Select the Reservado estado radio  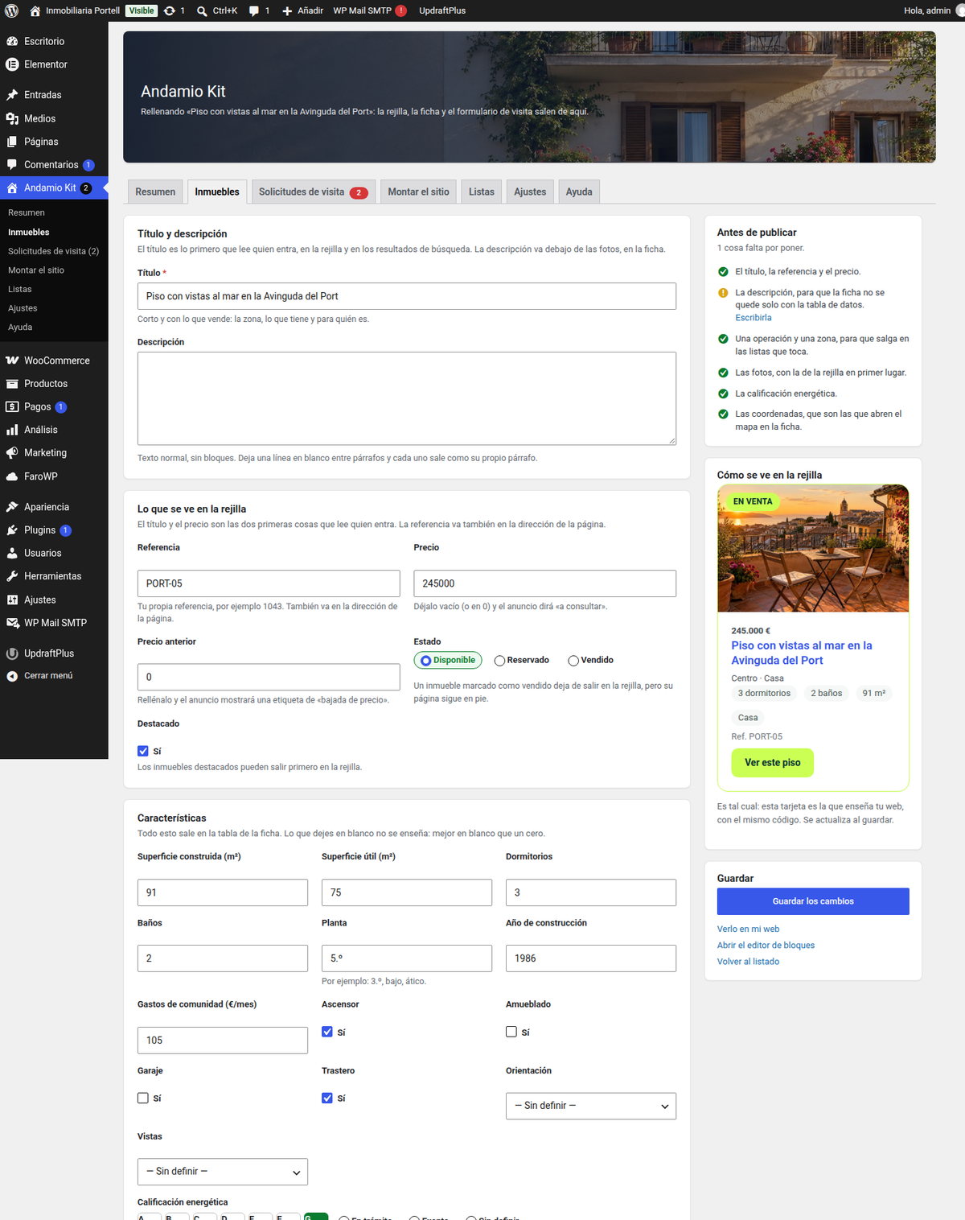[499, 661]
